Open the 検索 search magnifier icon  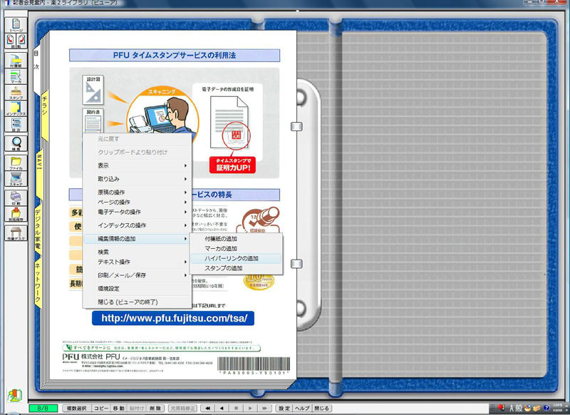(16, 143)
